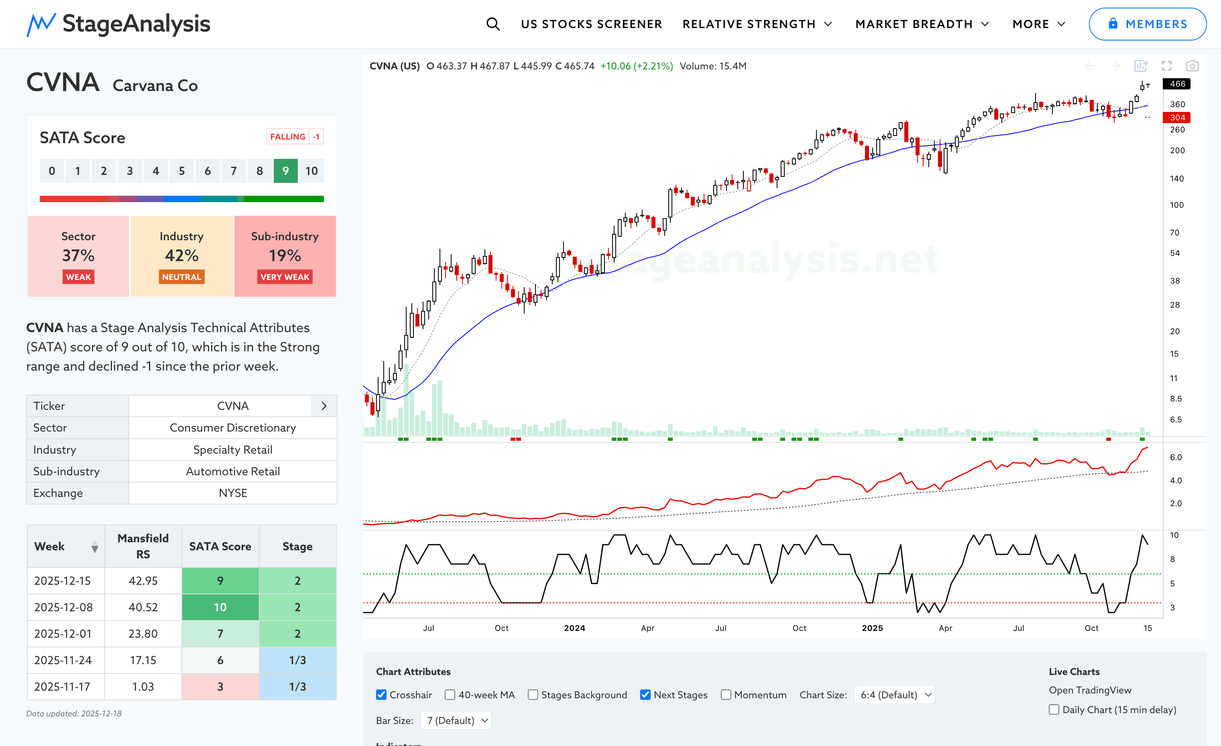
Task: Click the search magnifier icon
Action: (x=492, y=24)
